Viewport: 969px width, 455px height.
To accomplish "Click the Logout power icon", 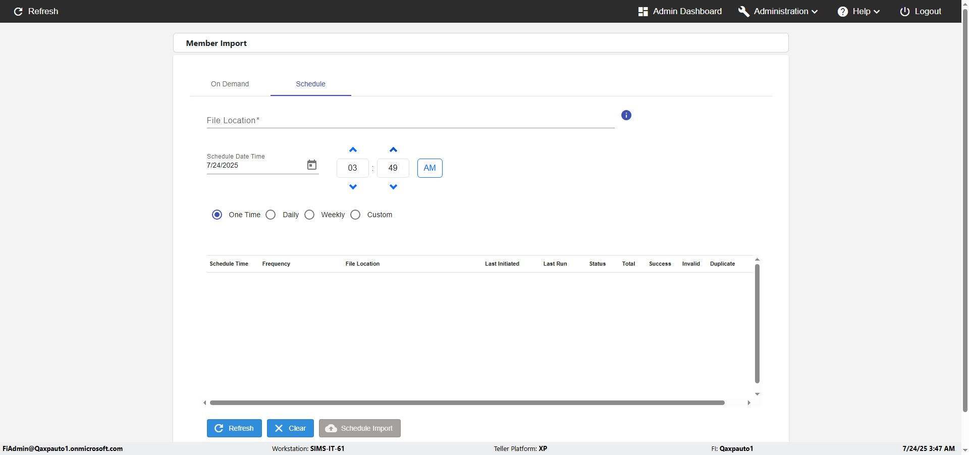I will pos(905,11).
